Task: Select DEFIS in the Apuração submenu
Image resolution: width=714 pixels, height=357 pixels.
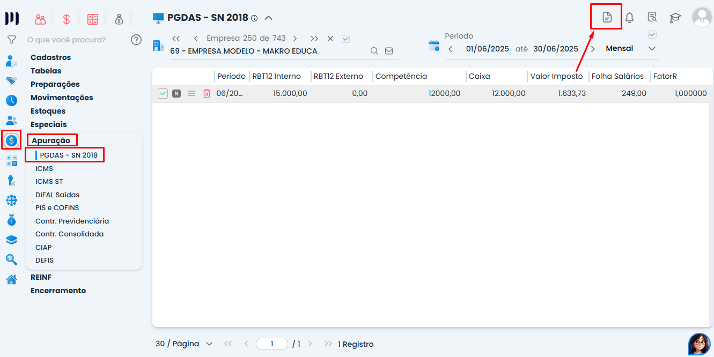Action: [x=45, y=261]
